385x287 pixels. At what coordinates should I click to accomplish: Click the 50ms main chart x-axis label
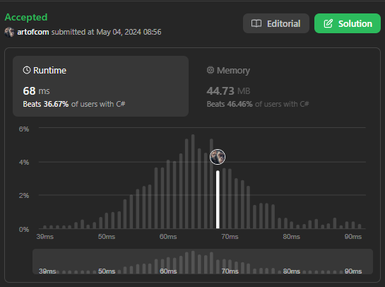tap(107, 237)
